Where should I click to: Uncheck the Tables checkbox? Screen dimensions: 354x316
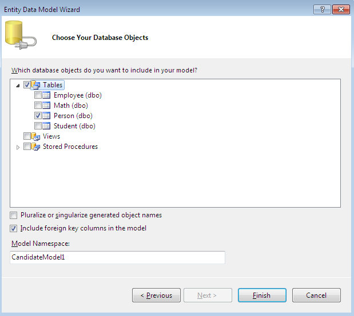tap(27, 85)
